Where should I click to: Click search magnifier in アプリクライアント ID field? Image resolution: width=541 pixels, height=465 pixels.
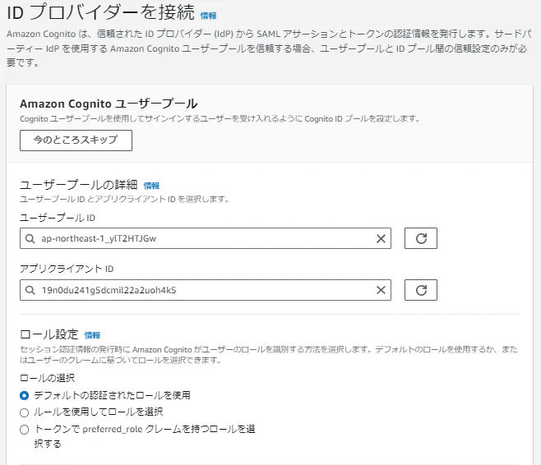tap(30, 290)
